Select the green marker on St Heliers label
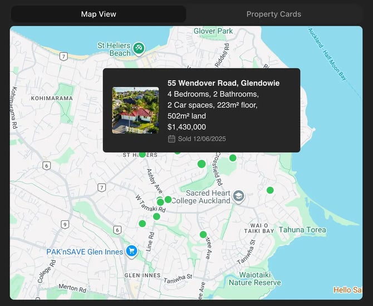 pos(143,154)
